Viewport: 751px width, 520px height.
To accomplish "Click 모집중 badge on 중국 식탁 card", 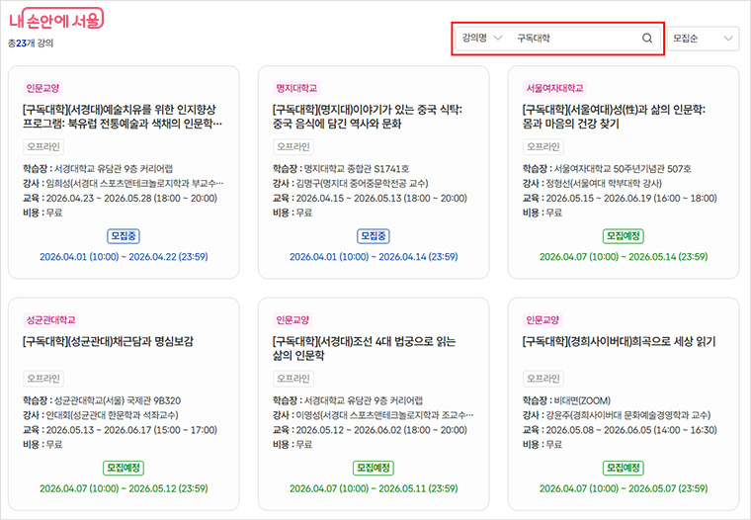I will pyautogui.click(x=374, y=236).
